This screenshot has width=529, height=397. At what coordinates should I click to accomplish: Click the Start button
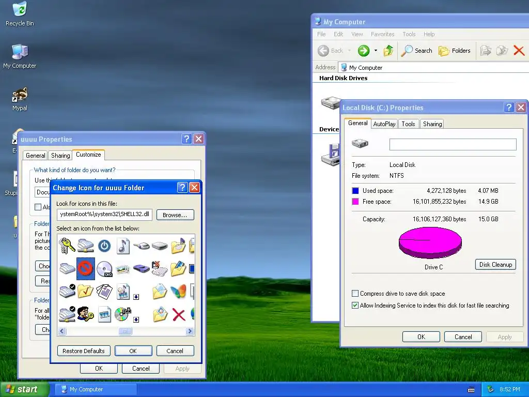pos(24,389)
